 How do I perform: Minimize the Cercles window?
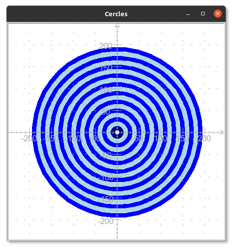tap(188, 14)
